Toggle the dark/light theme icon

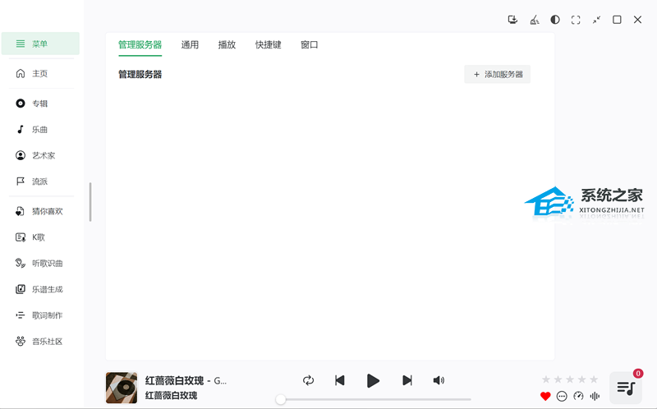[555, 20]
